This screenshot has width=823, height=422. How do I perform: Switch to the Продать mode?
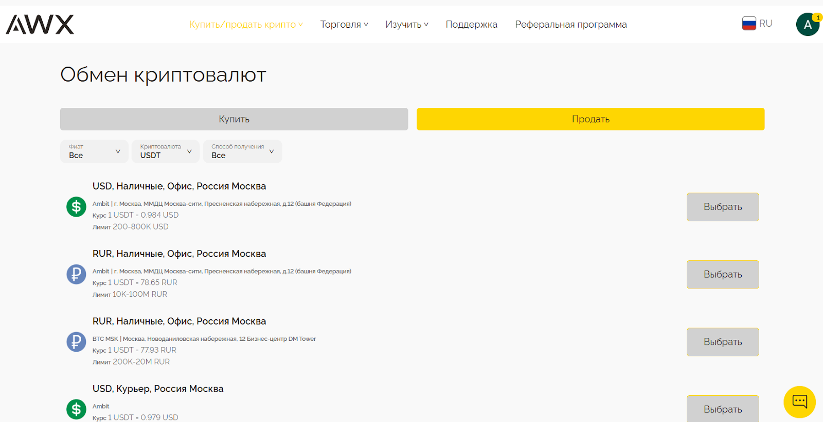[x=591, y=119]
